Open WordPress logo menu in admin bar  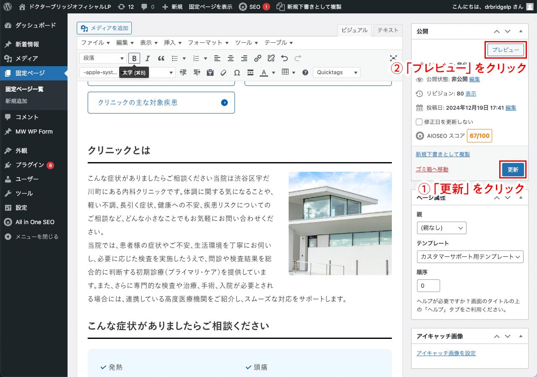[x=8, y=7]
